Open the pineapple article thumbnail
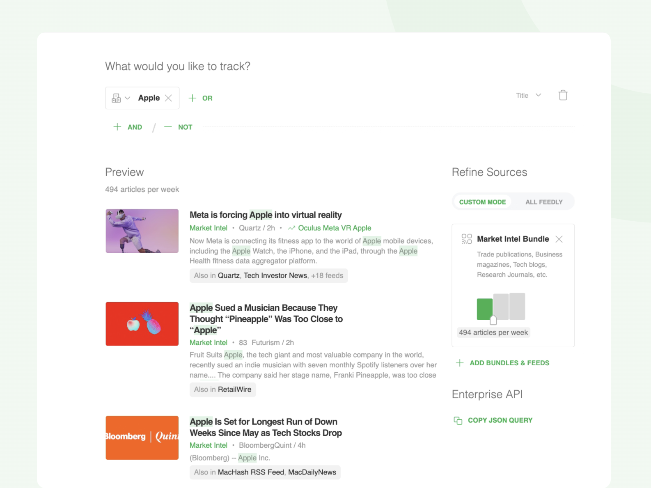The height and width of the screenshot is (488, 651). (x=142, y=324)
